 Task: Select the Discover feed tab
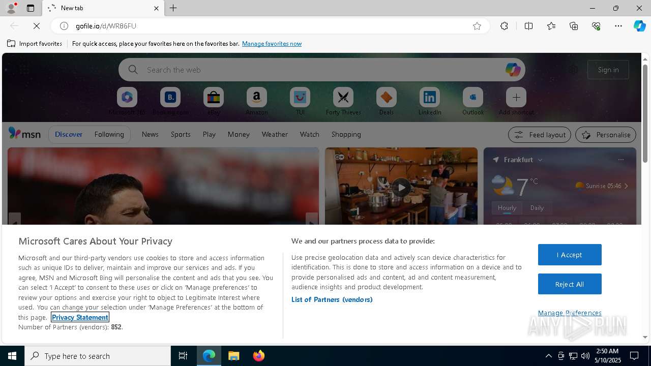pyautogui.click(x=69, y=134)
